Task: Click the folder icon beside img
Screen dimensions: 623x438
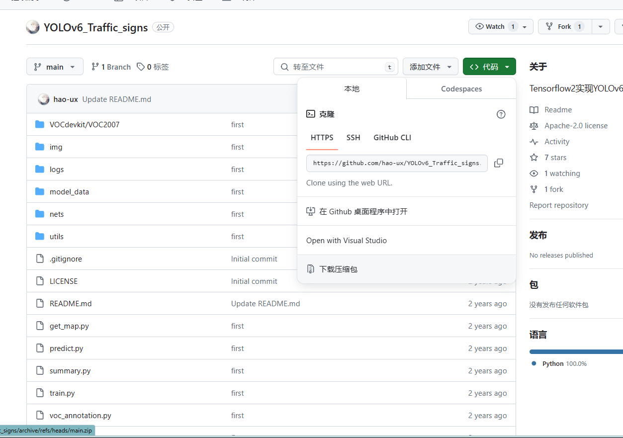Action: [x=40, y=147]
